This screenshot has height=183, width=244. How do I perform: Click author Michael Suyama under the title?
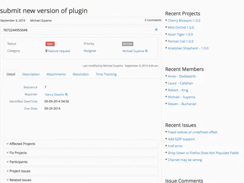point(41,20)
